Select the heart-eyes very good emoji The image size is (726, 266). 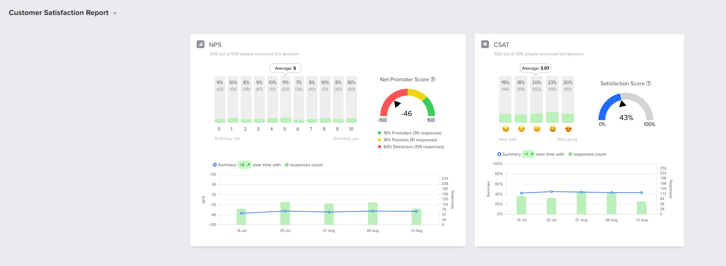[x=568, y=129]
